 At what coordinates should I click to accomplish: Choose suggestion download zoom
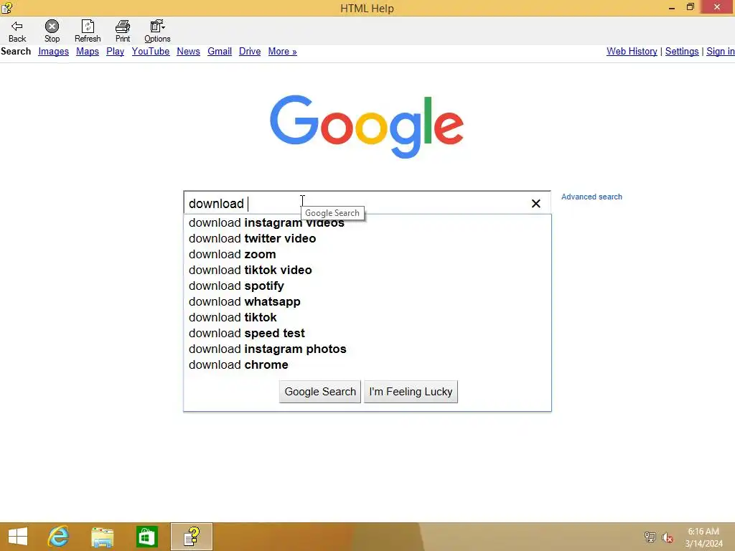click(367, 255)
